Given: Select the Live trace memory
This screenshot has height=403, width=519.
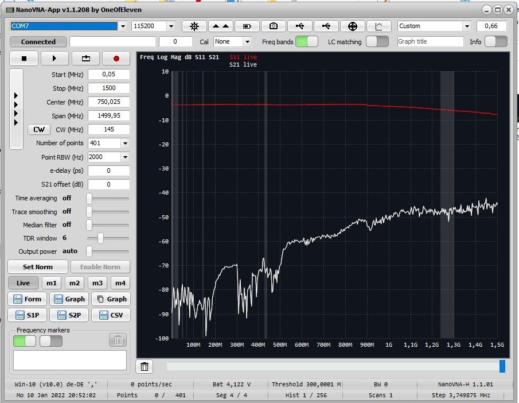Looking at the screenshot, I should (x=23, y=283).
